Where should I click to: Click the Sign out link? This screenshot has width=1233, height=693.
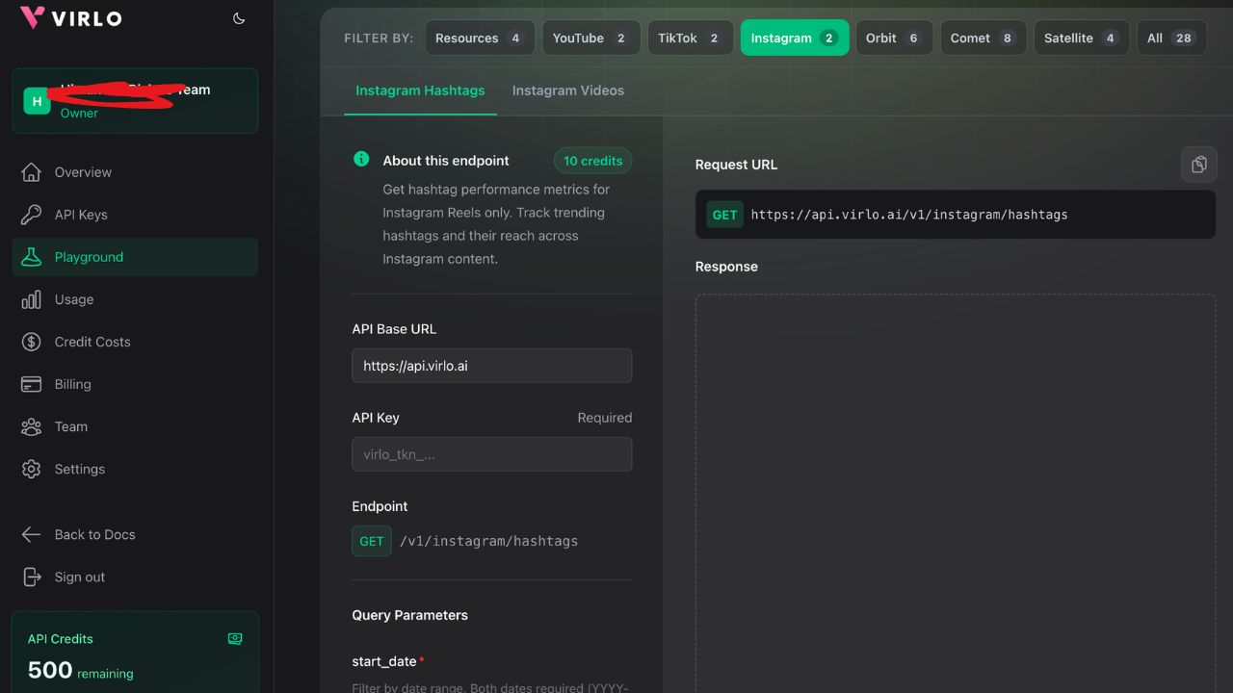[x=135, y=577]
